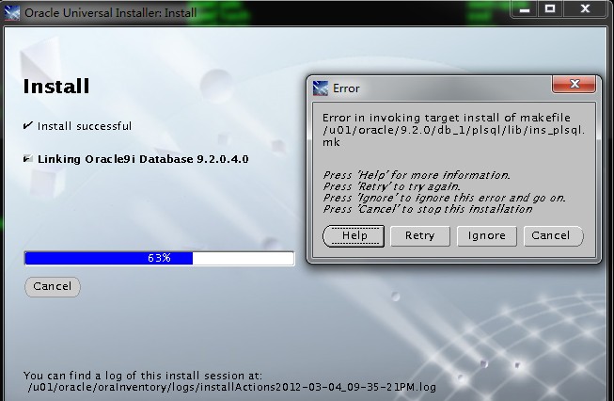
Task: Cancel installation from the Error dialog
Action: pyautogui.click(x=553, y=236)
